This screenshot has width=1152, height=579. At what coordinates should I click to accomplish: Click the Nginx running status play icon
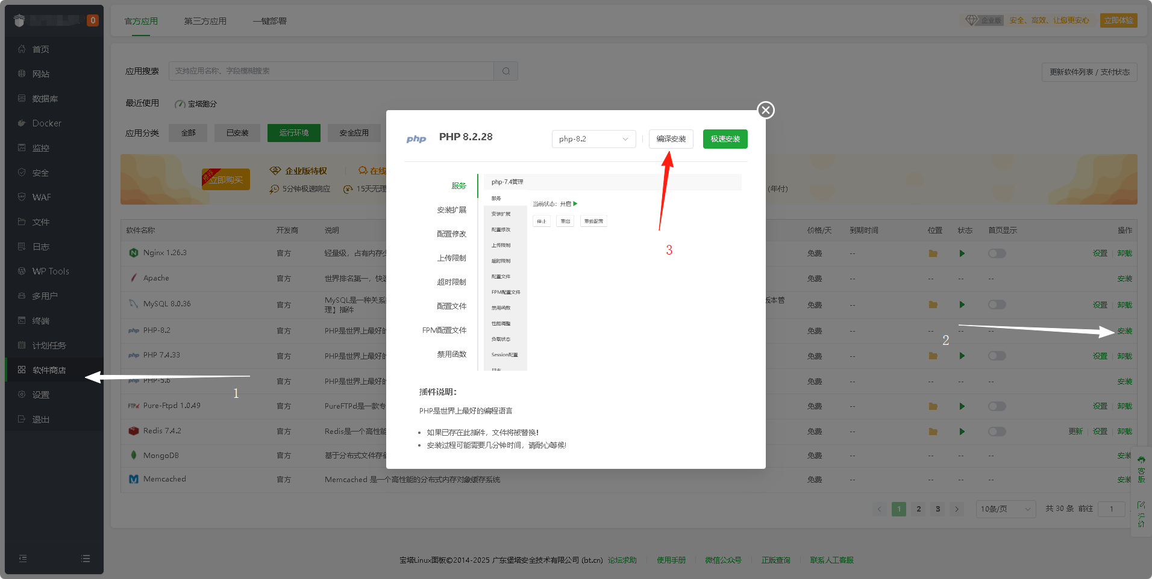point(962,253)
